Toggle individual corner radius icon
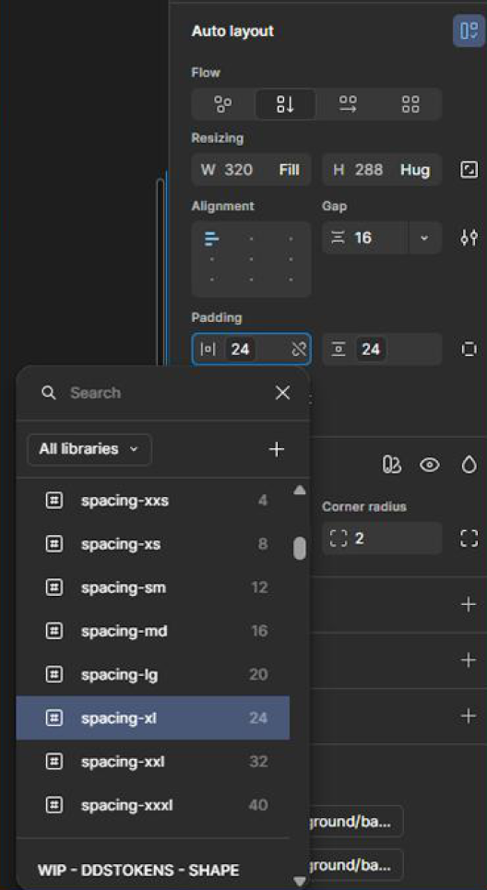The width and height of the screenshot is (487, 890). click(469, 538)
